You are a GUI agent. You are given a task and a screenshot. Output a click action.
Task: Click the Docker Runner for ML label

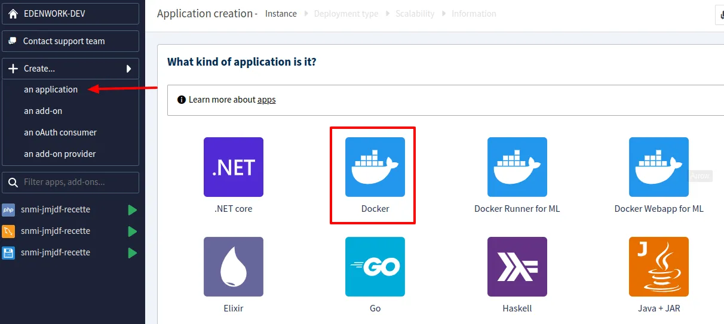[x=517, y=209]
